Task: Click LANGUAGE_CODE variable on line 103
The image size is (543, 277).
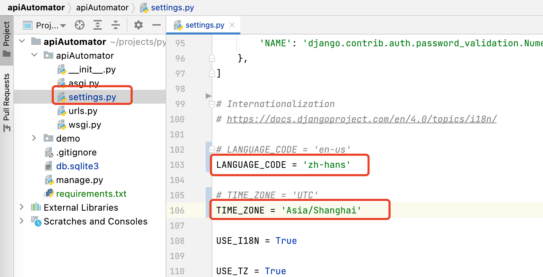Action: 251,165
